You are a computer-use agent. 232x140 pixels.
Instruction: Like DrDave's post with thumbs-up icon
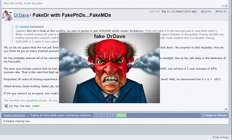226,109
